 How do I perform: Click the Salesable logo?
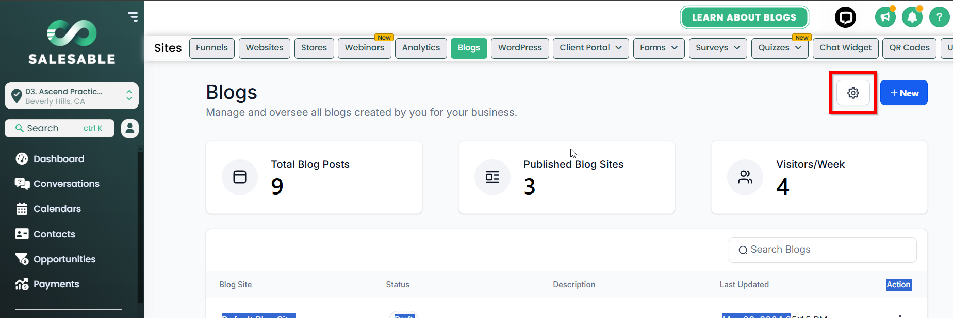click(72, 43)
